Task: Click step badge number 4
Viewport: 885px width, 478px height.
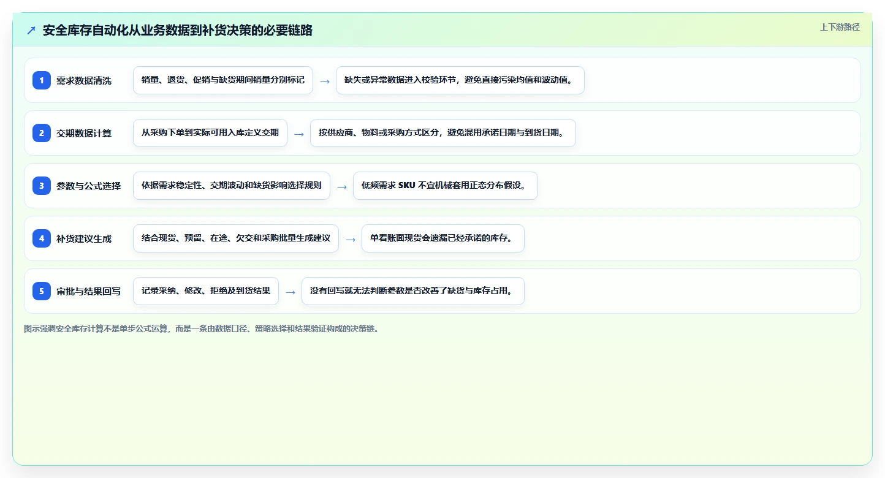Action: point(42,238)
